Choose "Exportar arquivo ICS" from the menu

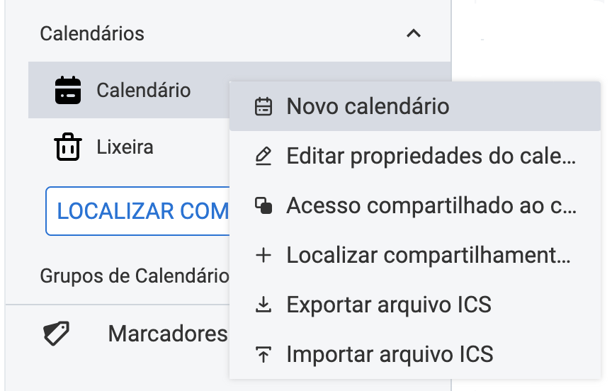point(388,305)
